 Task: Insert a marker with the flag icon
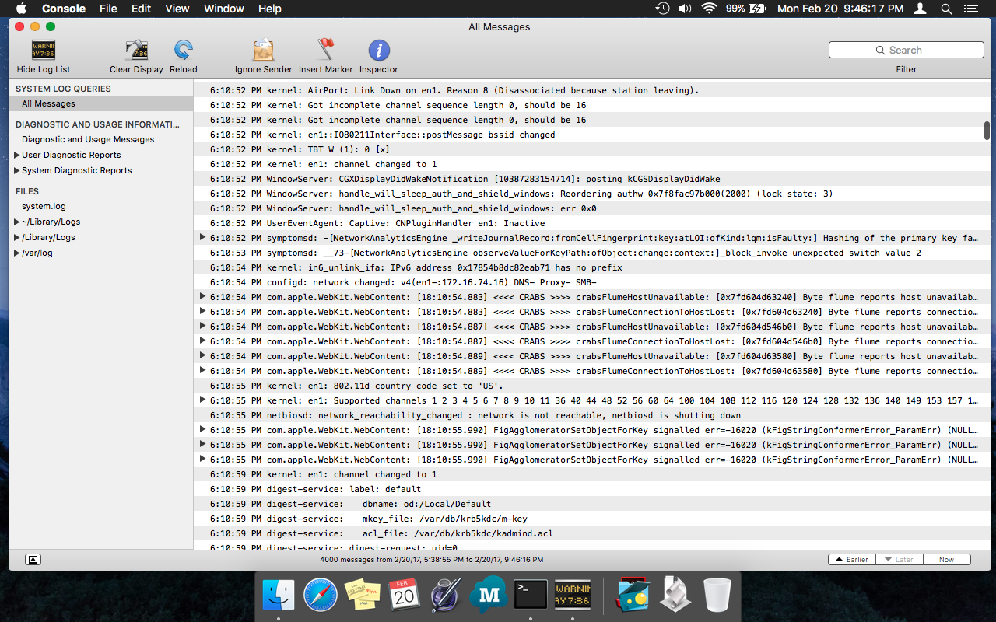coord(325,51)
